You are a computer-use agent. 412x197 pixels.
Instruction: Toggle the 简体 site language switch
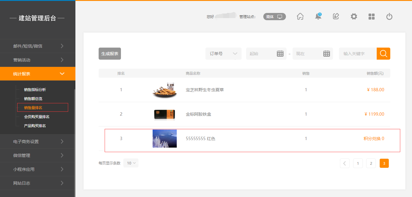point(274,17)
